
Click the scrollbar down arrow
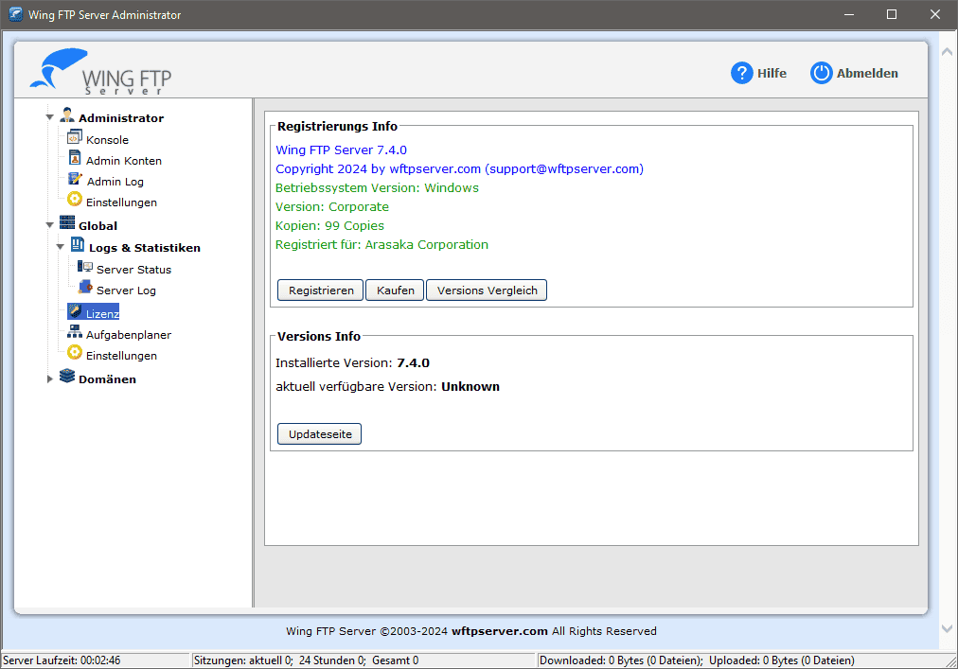pos(947,628)
